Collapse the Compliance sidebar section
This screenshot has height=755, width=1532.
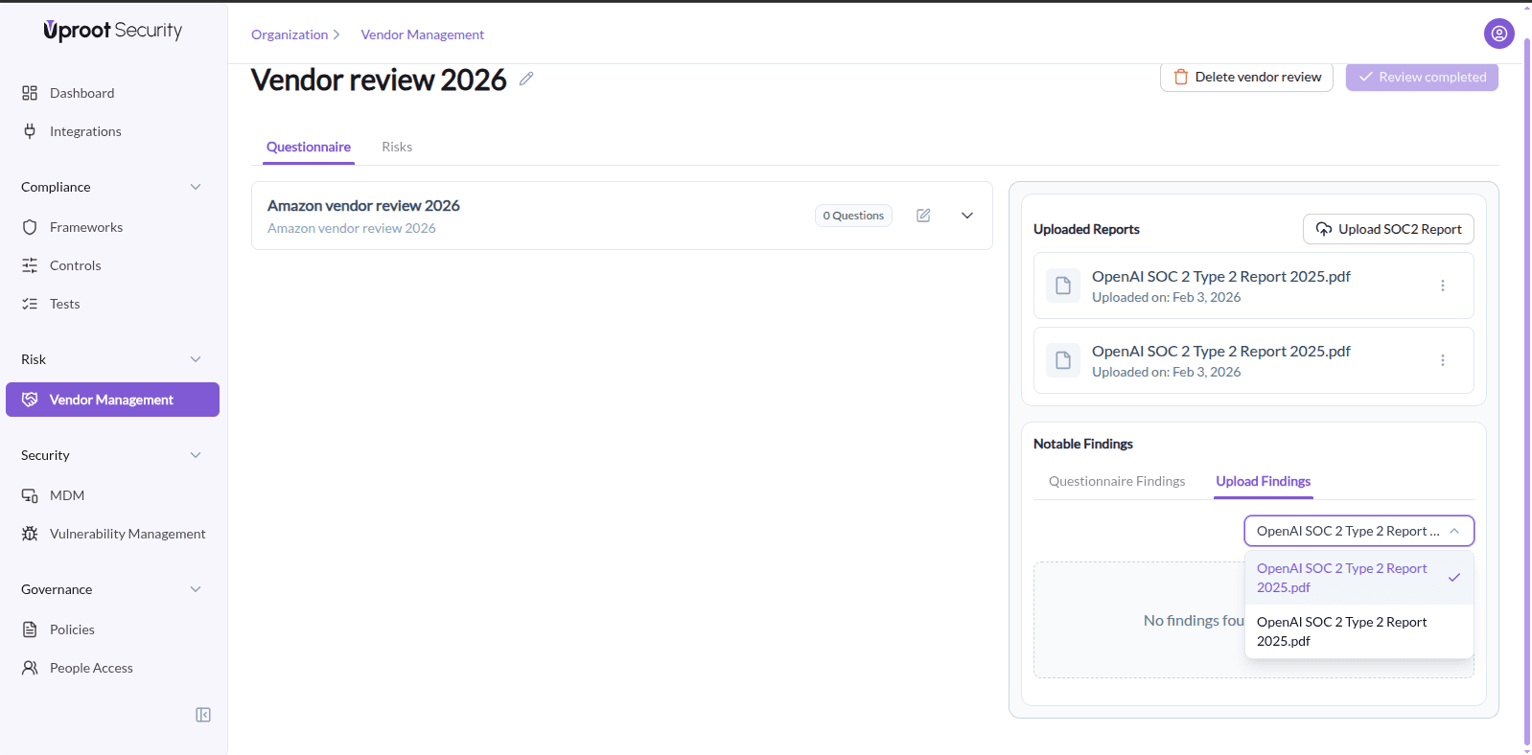coord(196,187)
